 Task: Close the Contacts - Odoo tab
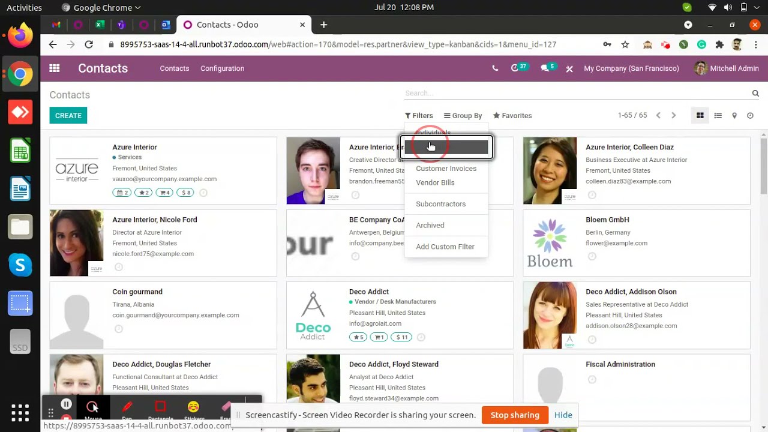coord(302,25)
